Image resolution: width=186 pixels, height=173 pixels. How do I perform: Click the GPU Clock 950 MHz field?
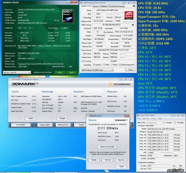[x=97, y=54]
